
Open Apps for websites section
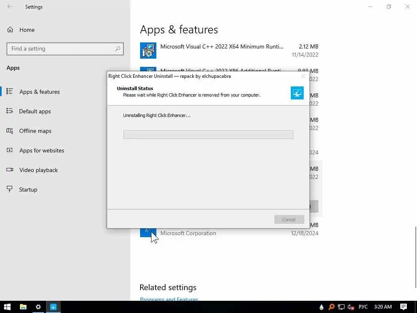click(42, 150)
